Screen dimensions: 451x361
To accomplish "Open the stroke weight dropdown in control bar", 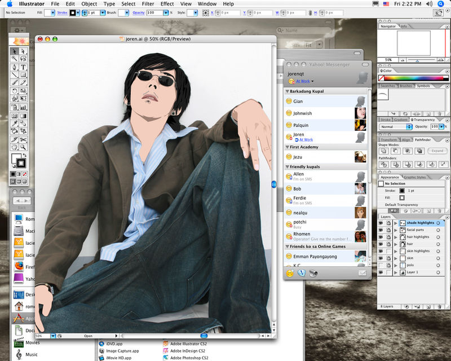I will pos(103,12).
